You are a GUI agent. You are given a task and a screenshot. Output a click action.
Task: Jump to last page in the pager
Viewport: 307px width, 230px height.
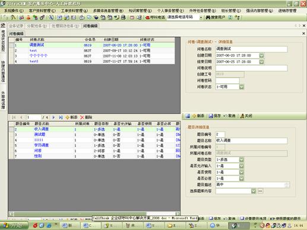pyautogui.click(x=61, y=117)
